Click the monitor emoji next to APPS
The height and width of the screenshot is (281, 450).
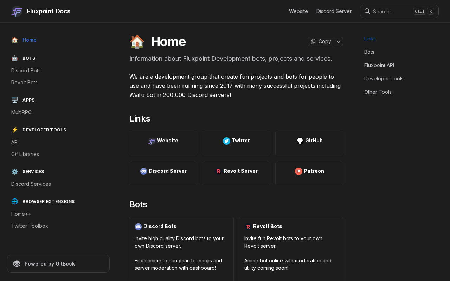click(15, 100)
